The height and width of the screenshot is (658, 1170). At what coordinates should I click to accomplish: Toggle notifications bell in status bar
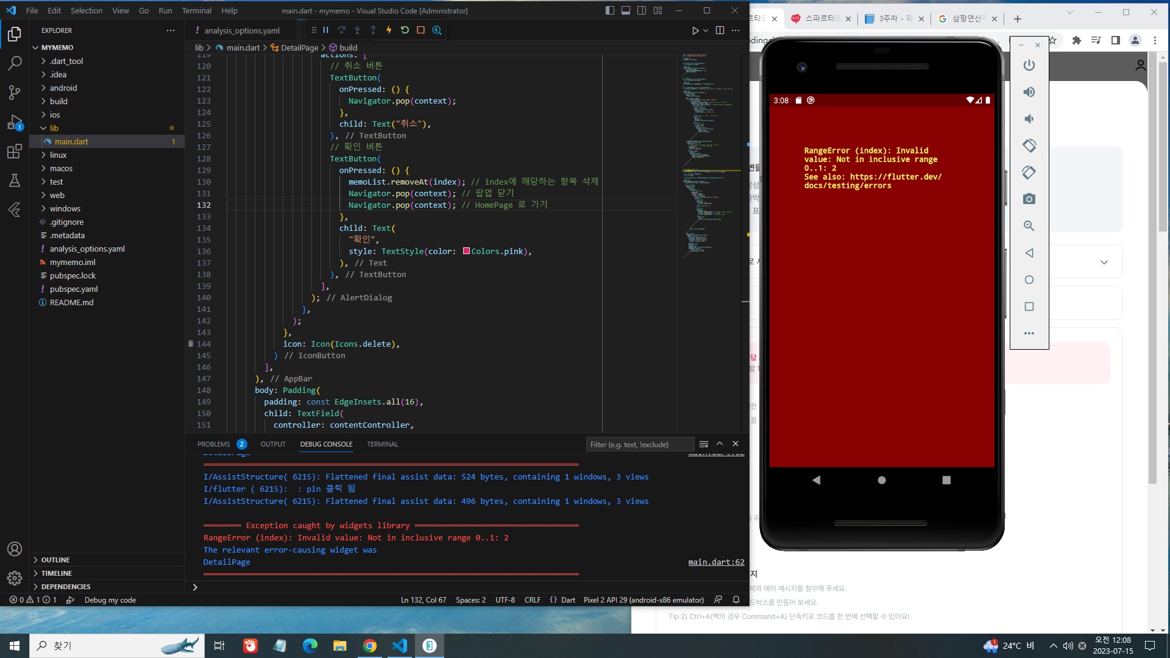[736, 600]
